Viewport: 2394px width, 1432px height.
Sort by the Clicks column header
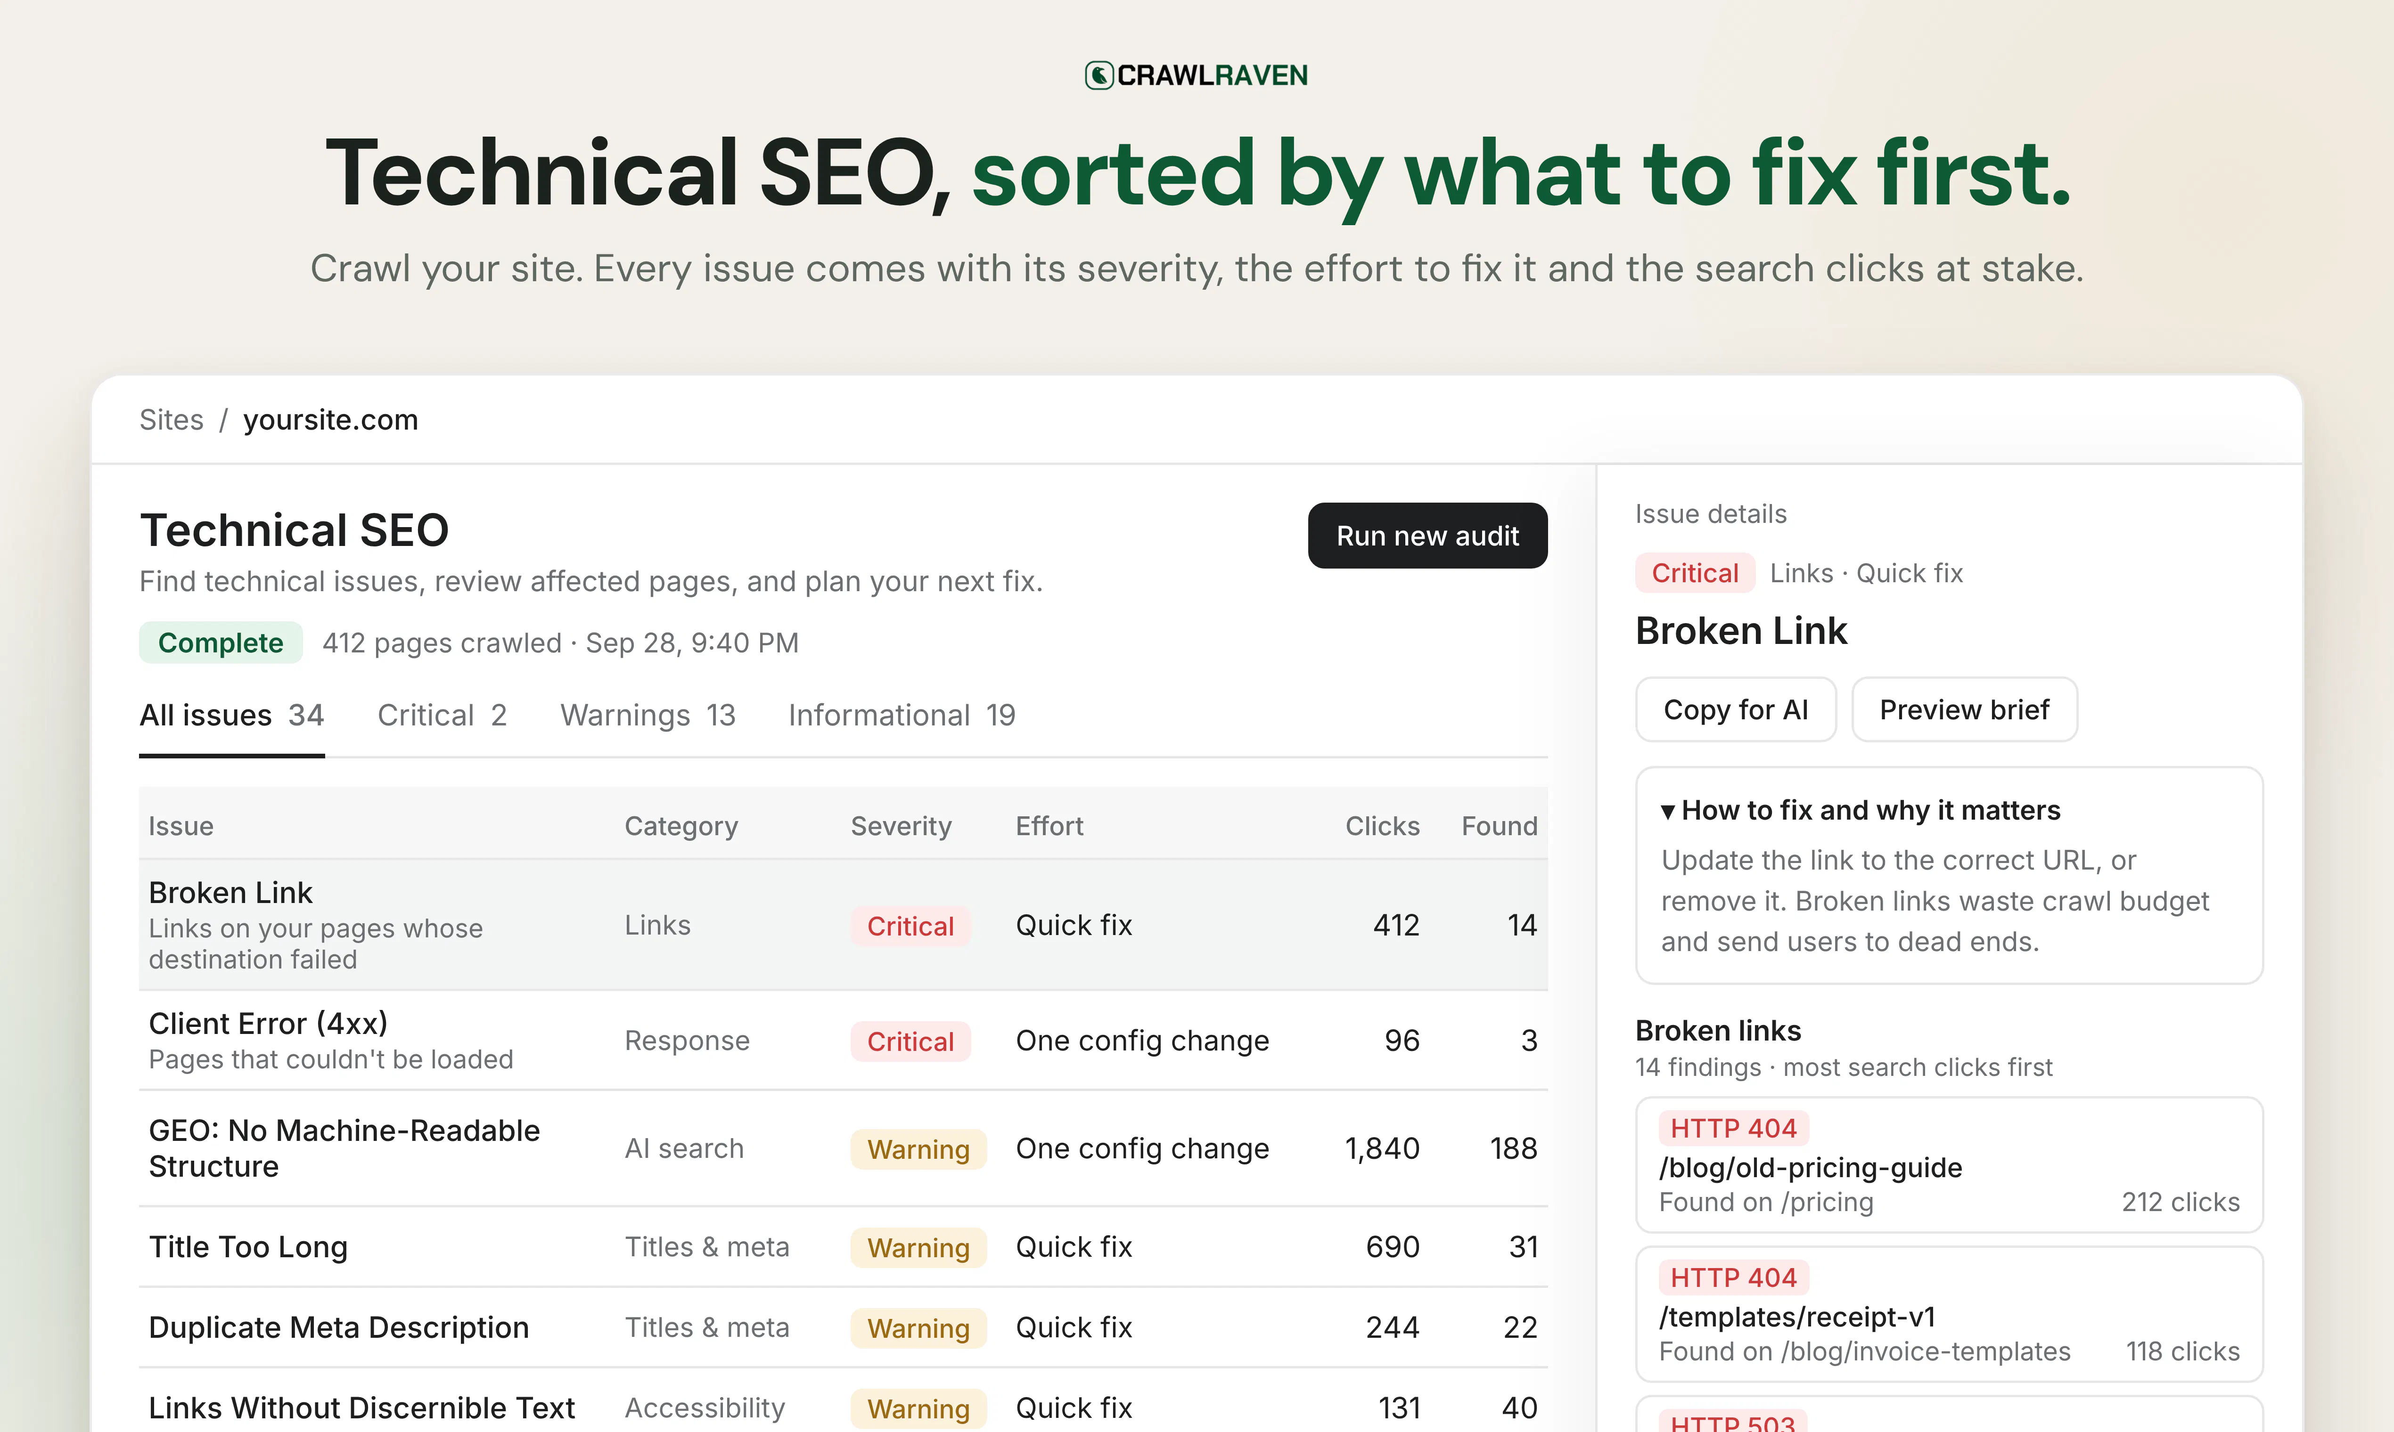[x=1382, y=826]
